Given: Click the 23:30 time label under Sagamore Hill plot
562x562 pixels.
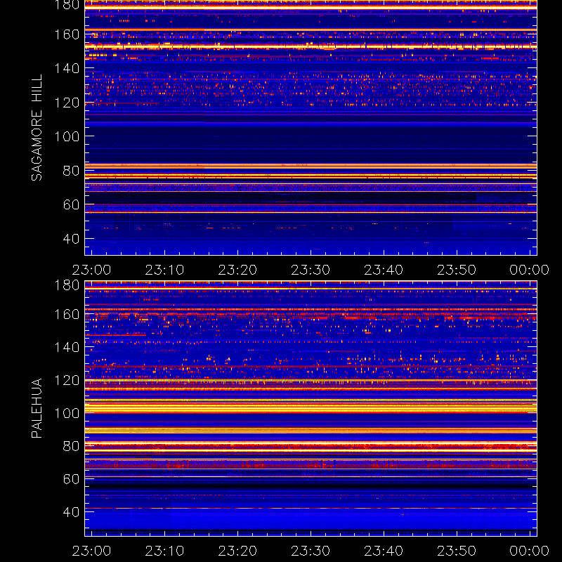Looking at the screenshot, I should (311, 270).
